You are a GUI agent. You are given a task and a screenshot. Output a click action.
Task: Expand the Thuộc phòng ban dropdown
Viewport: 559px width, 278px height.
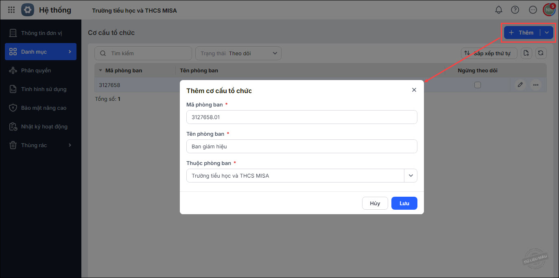[x=411, y=176]
